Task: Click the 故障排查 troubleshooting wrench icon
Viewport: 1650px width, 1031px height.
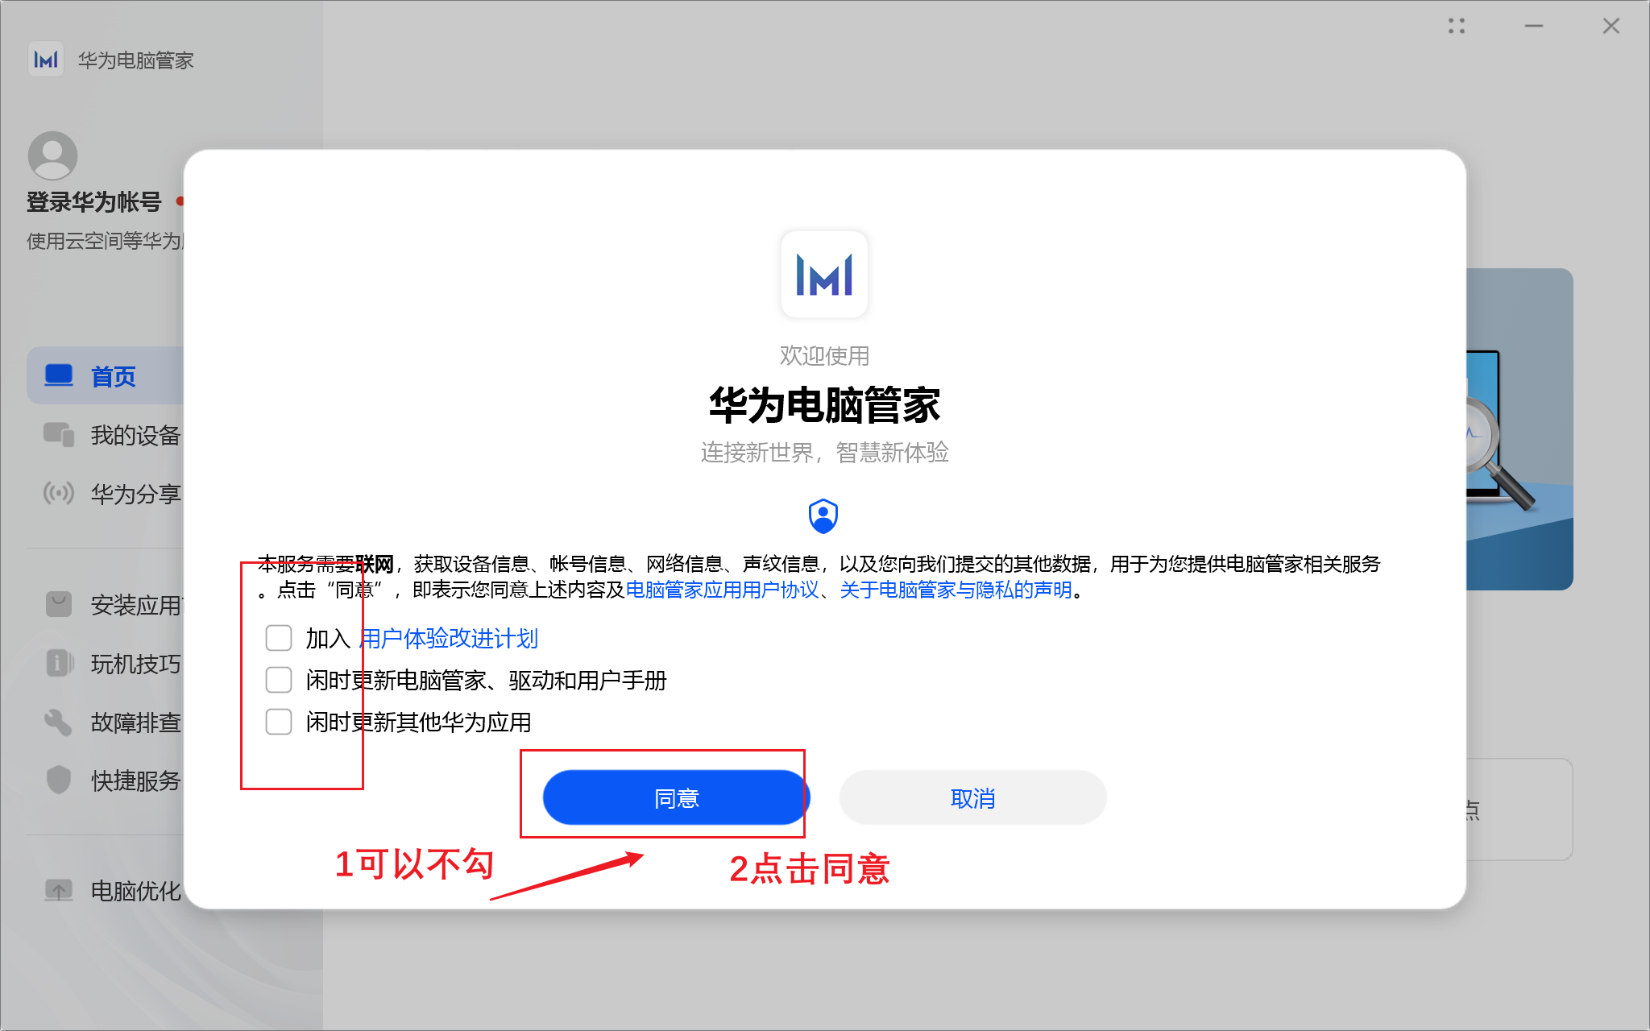Action: point(58,722)
